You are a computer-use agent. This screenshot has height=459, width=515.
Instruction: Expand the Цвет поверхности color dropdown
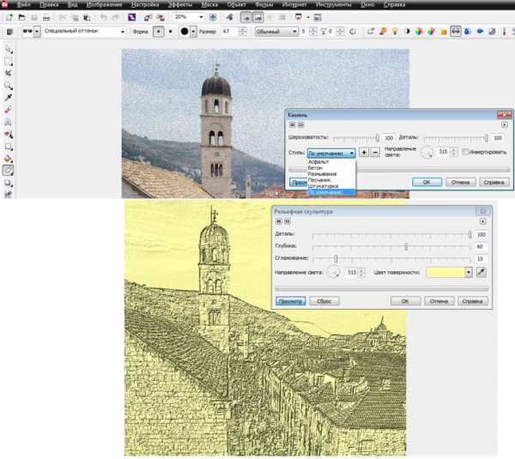click(469, 272)
